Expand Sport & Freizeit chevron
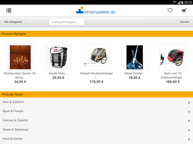The image size is (193, 144). (189, 112)
